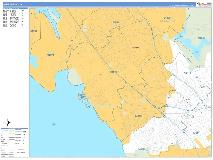
Task: Click the ZIP Name column header in index
Action: [13, 10]
